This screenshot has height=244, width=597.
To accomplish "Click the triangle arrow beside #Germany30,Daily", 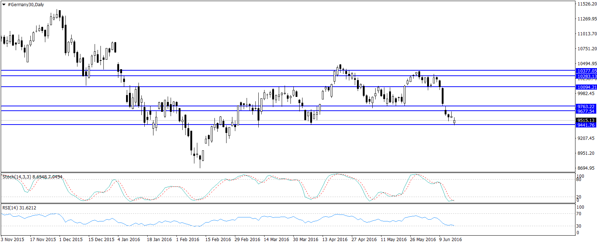I will pos(4,5).
